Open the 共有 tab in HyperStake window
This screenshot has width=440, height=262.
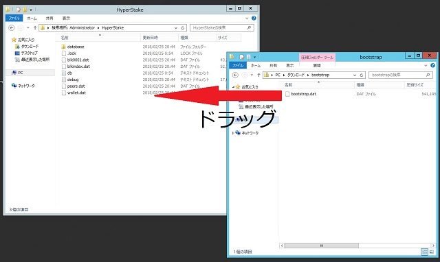pyautogui.click(x=49, y=19)
